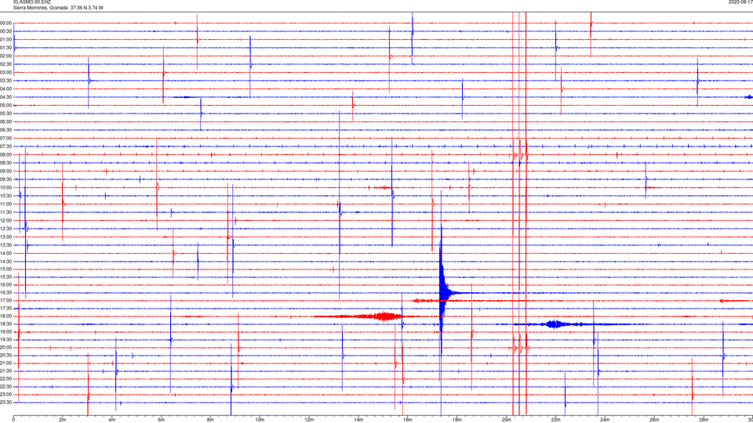753x423 pixels.
Task: Click the '2m' tick label on the time axis
Action: [63, 420]
